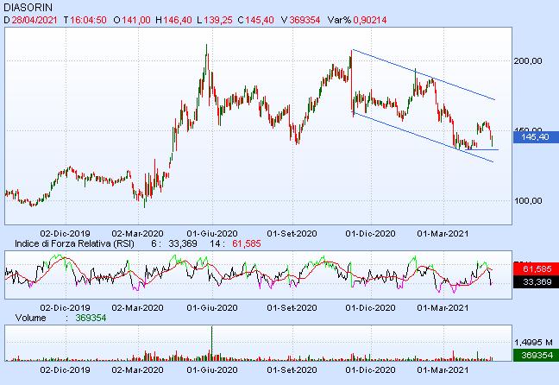Click the tall volume spike bar near June 2020
Viewport: 559px width, 385px height.
coord(211,344)
